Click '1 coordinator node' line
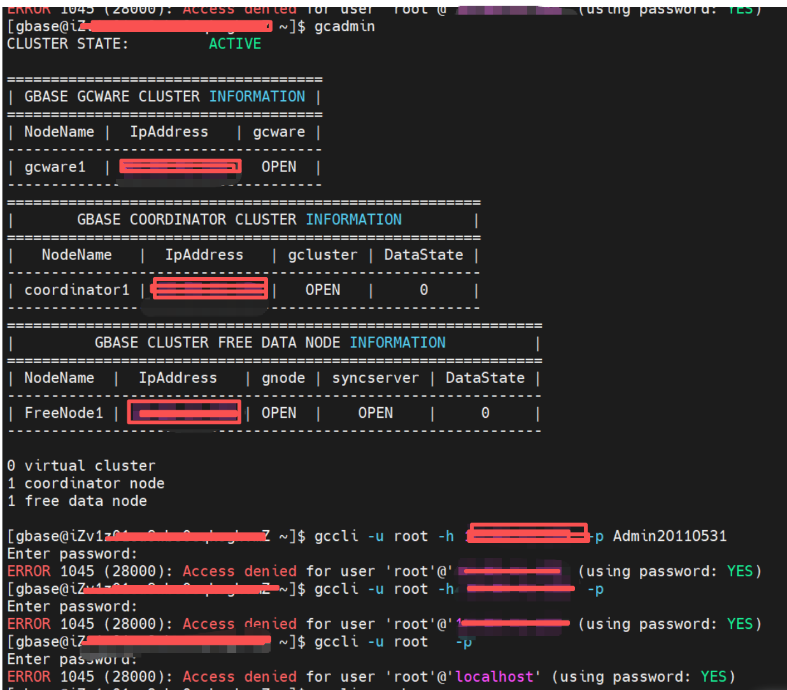The height and width of the screenshot is (690, 787). pos(86,484)
